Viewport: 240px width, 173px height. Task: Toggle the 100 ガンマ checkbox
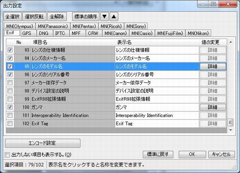point(10,107)
